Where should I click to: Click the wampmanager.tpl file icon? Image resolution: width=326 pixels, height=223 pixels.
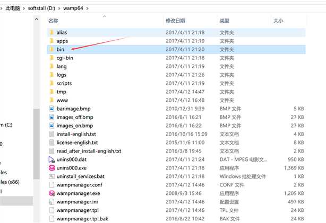(52, 210)
